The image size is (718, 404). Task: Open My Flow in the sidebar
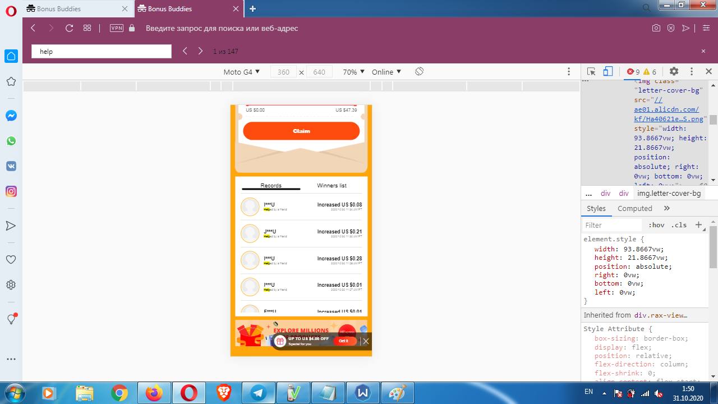click(11, 226)
